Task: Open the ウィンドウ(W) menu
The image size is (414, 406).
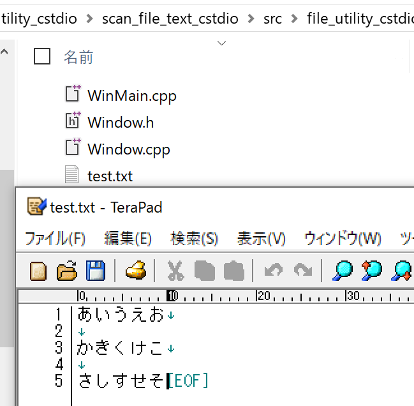Action: [x=343, y=239]
